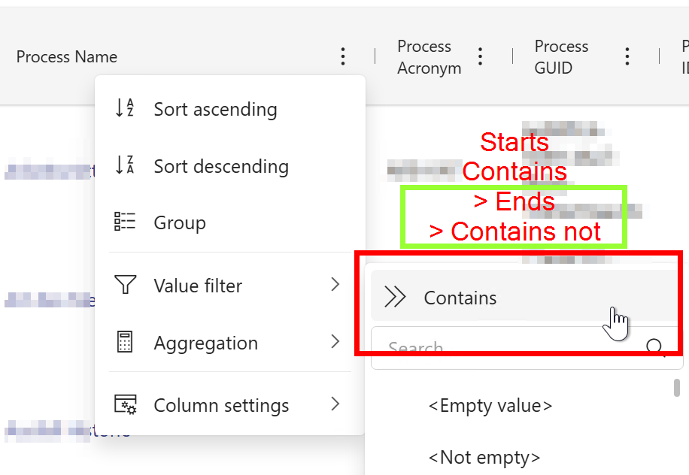Expand the Value filter submenu arrow
Image resolution: width=689 pixels, height=475 pixels.
335,285
